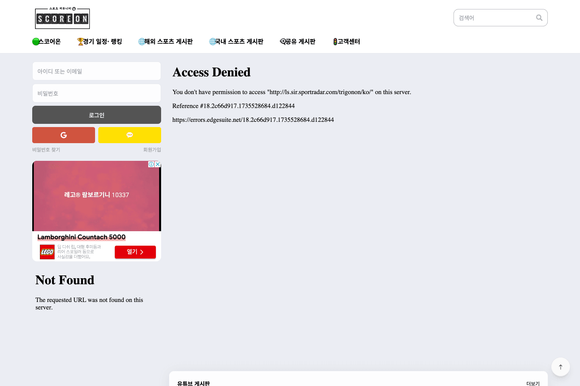The image size is (580, 386).
Task: Open the 해외 스포츠 게시판 menu
Action: [x=166, y=41]
